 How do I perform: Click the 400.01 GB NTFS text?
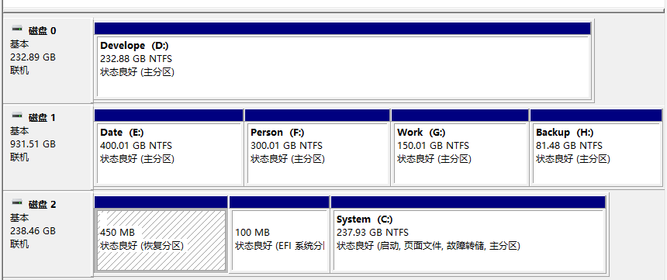tap(137, 146)
